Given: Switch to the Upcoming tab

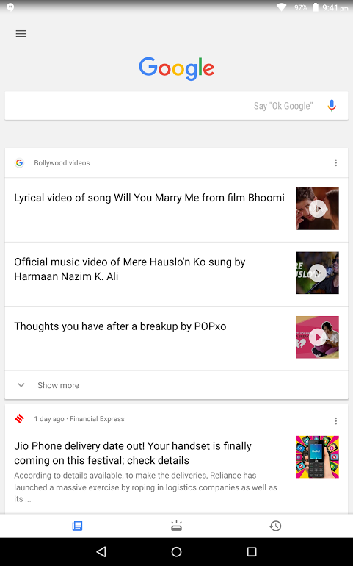Looking at the screenshot, I should pos(176,526).
